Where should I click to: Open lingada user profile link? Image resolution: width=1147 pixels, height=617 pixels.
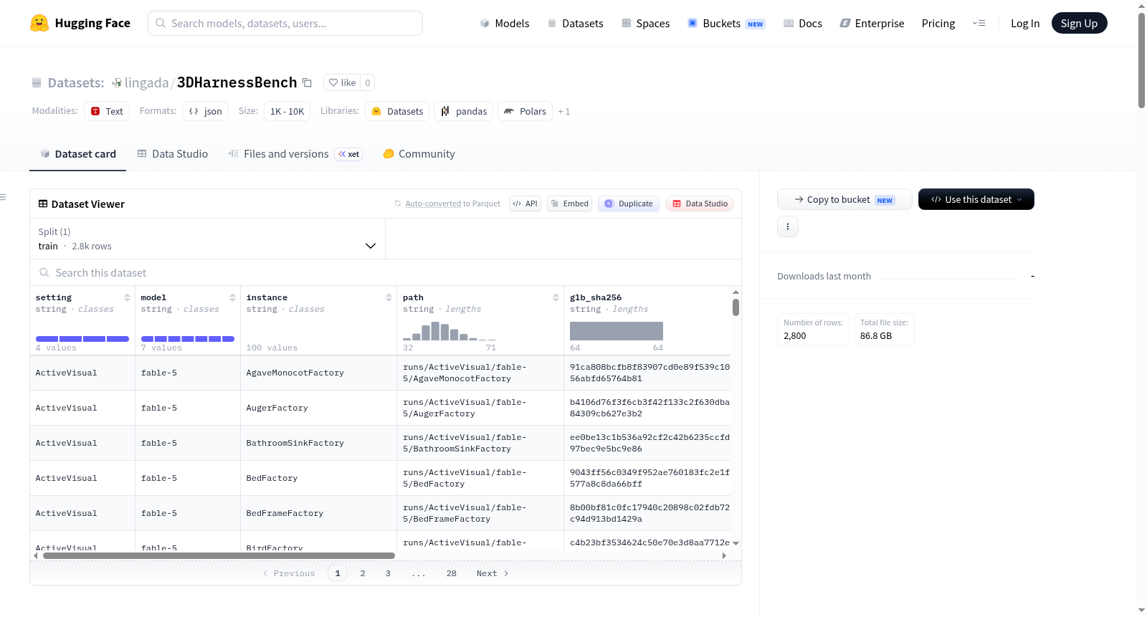click(x=146, y=82)
